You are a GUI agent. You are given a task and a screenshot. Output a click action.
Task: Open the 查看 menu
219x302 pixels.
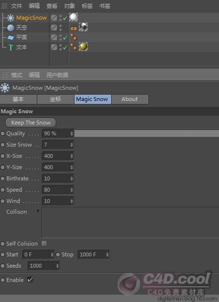pos(52,6)
